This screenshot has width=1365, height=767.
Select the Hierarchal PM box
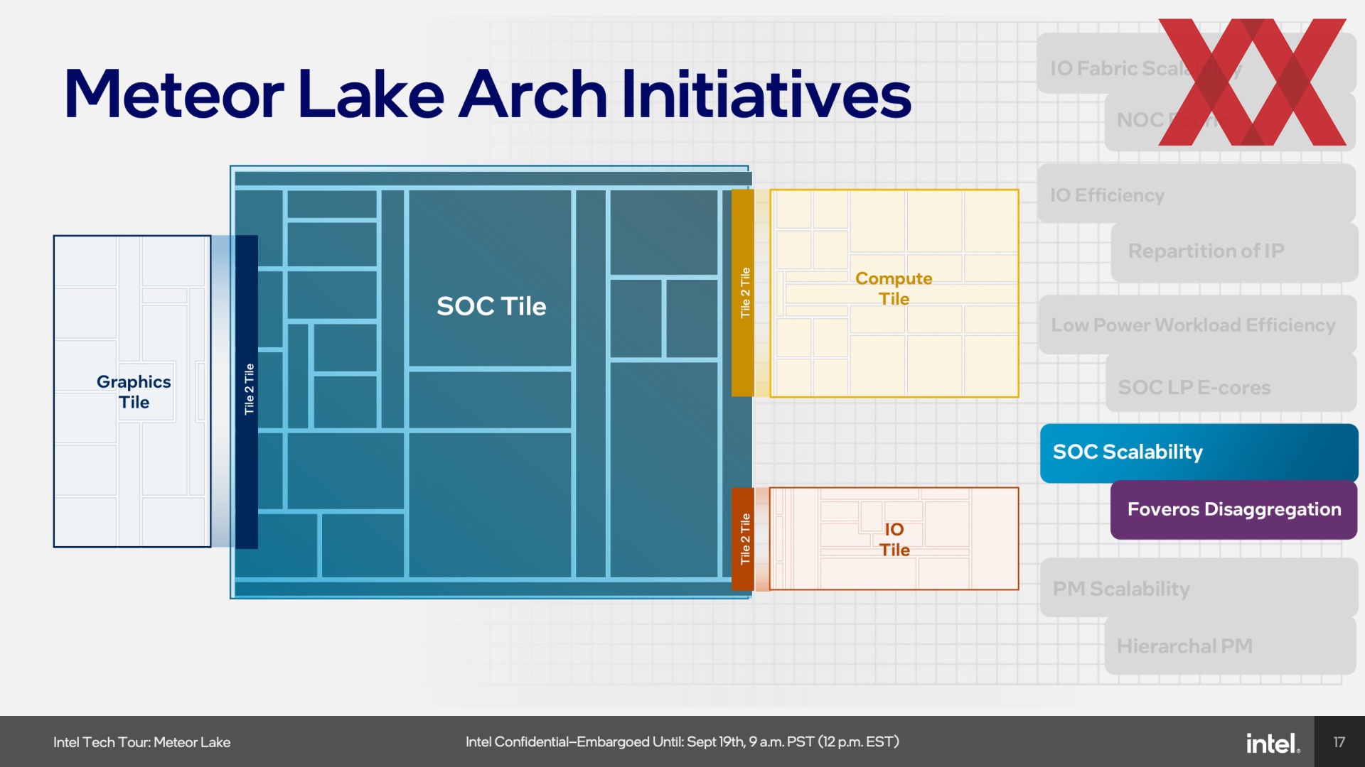[x=1230, y=646]
